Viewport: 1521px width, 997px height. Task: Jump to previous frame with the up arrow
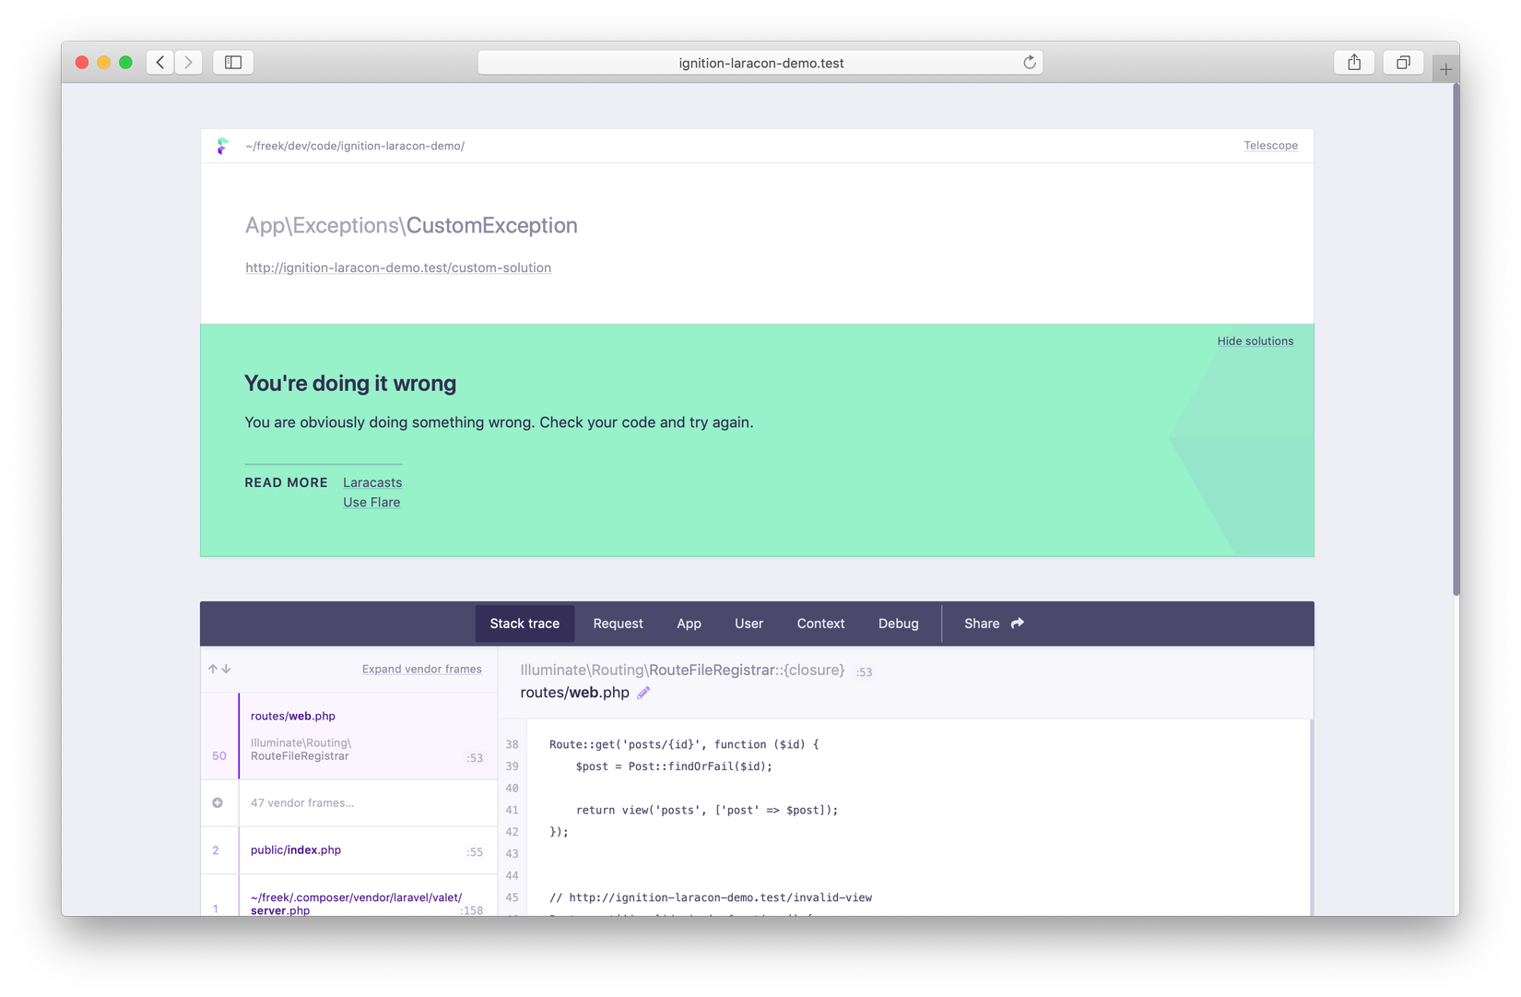[212, 669]
